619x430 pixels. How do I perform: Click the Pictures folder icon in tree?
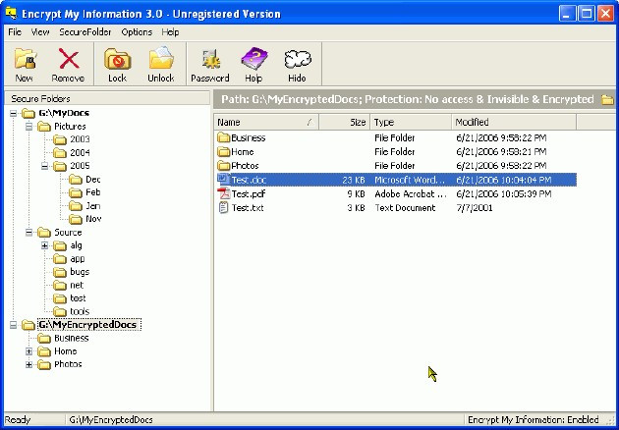click(x=44, y=127)
